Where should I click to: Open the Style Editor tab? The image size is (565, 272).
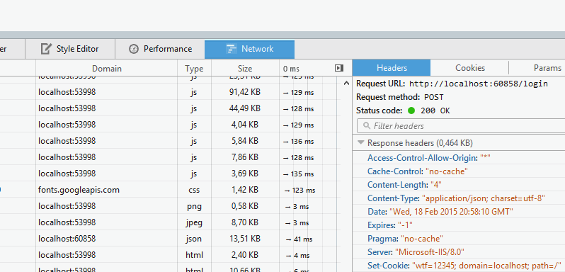click(70, 49)
